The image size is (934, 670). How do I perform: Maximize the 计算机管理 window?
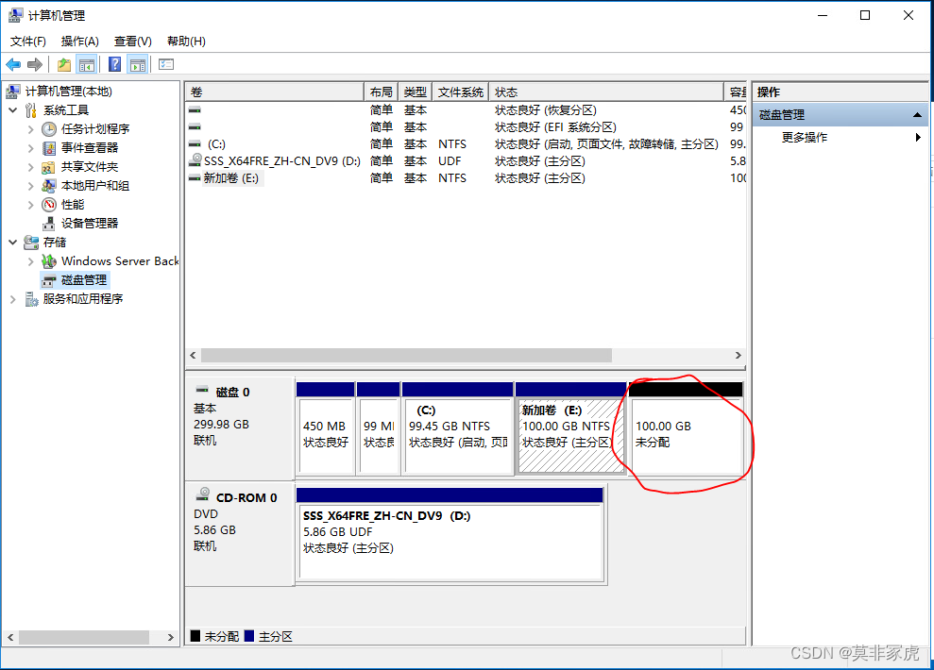pos(865,15)
